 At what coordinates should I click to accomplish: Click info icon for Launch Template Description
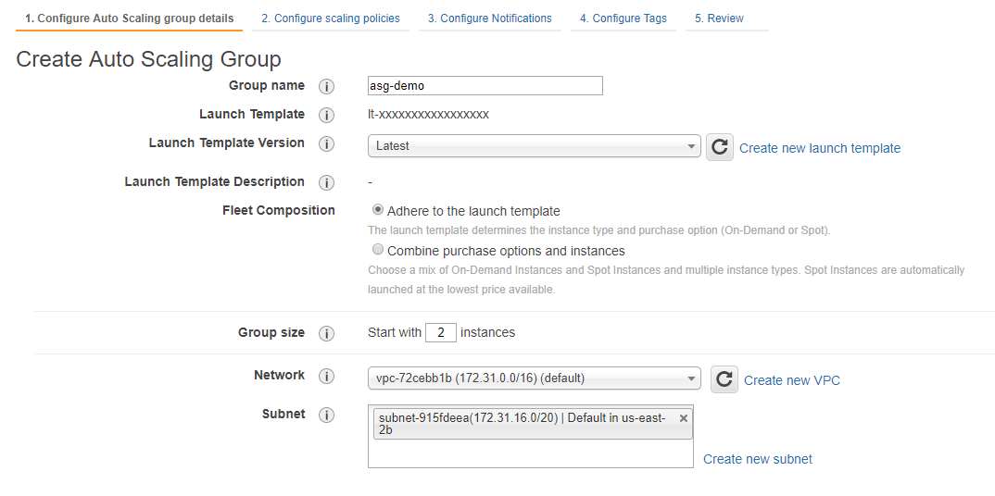pyautogui.click(x=326, y=183)
